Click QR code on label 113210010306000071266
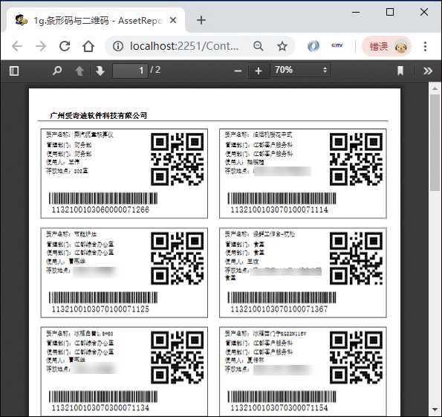The image size is (442, 417). 178,159
